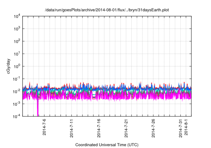Click the Coordinated Universal Time axis label
The width and height of the screenshot is (211, 148).
point(106,145)
